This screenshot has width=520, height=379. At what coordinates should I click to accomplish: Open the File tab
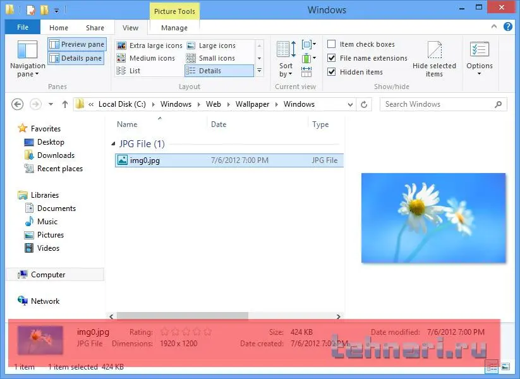(x=23, y=27)
